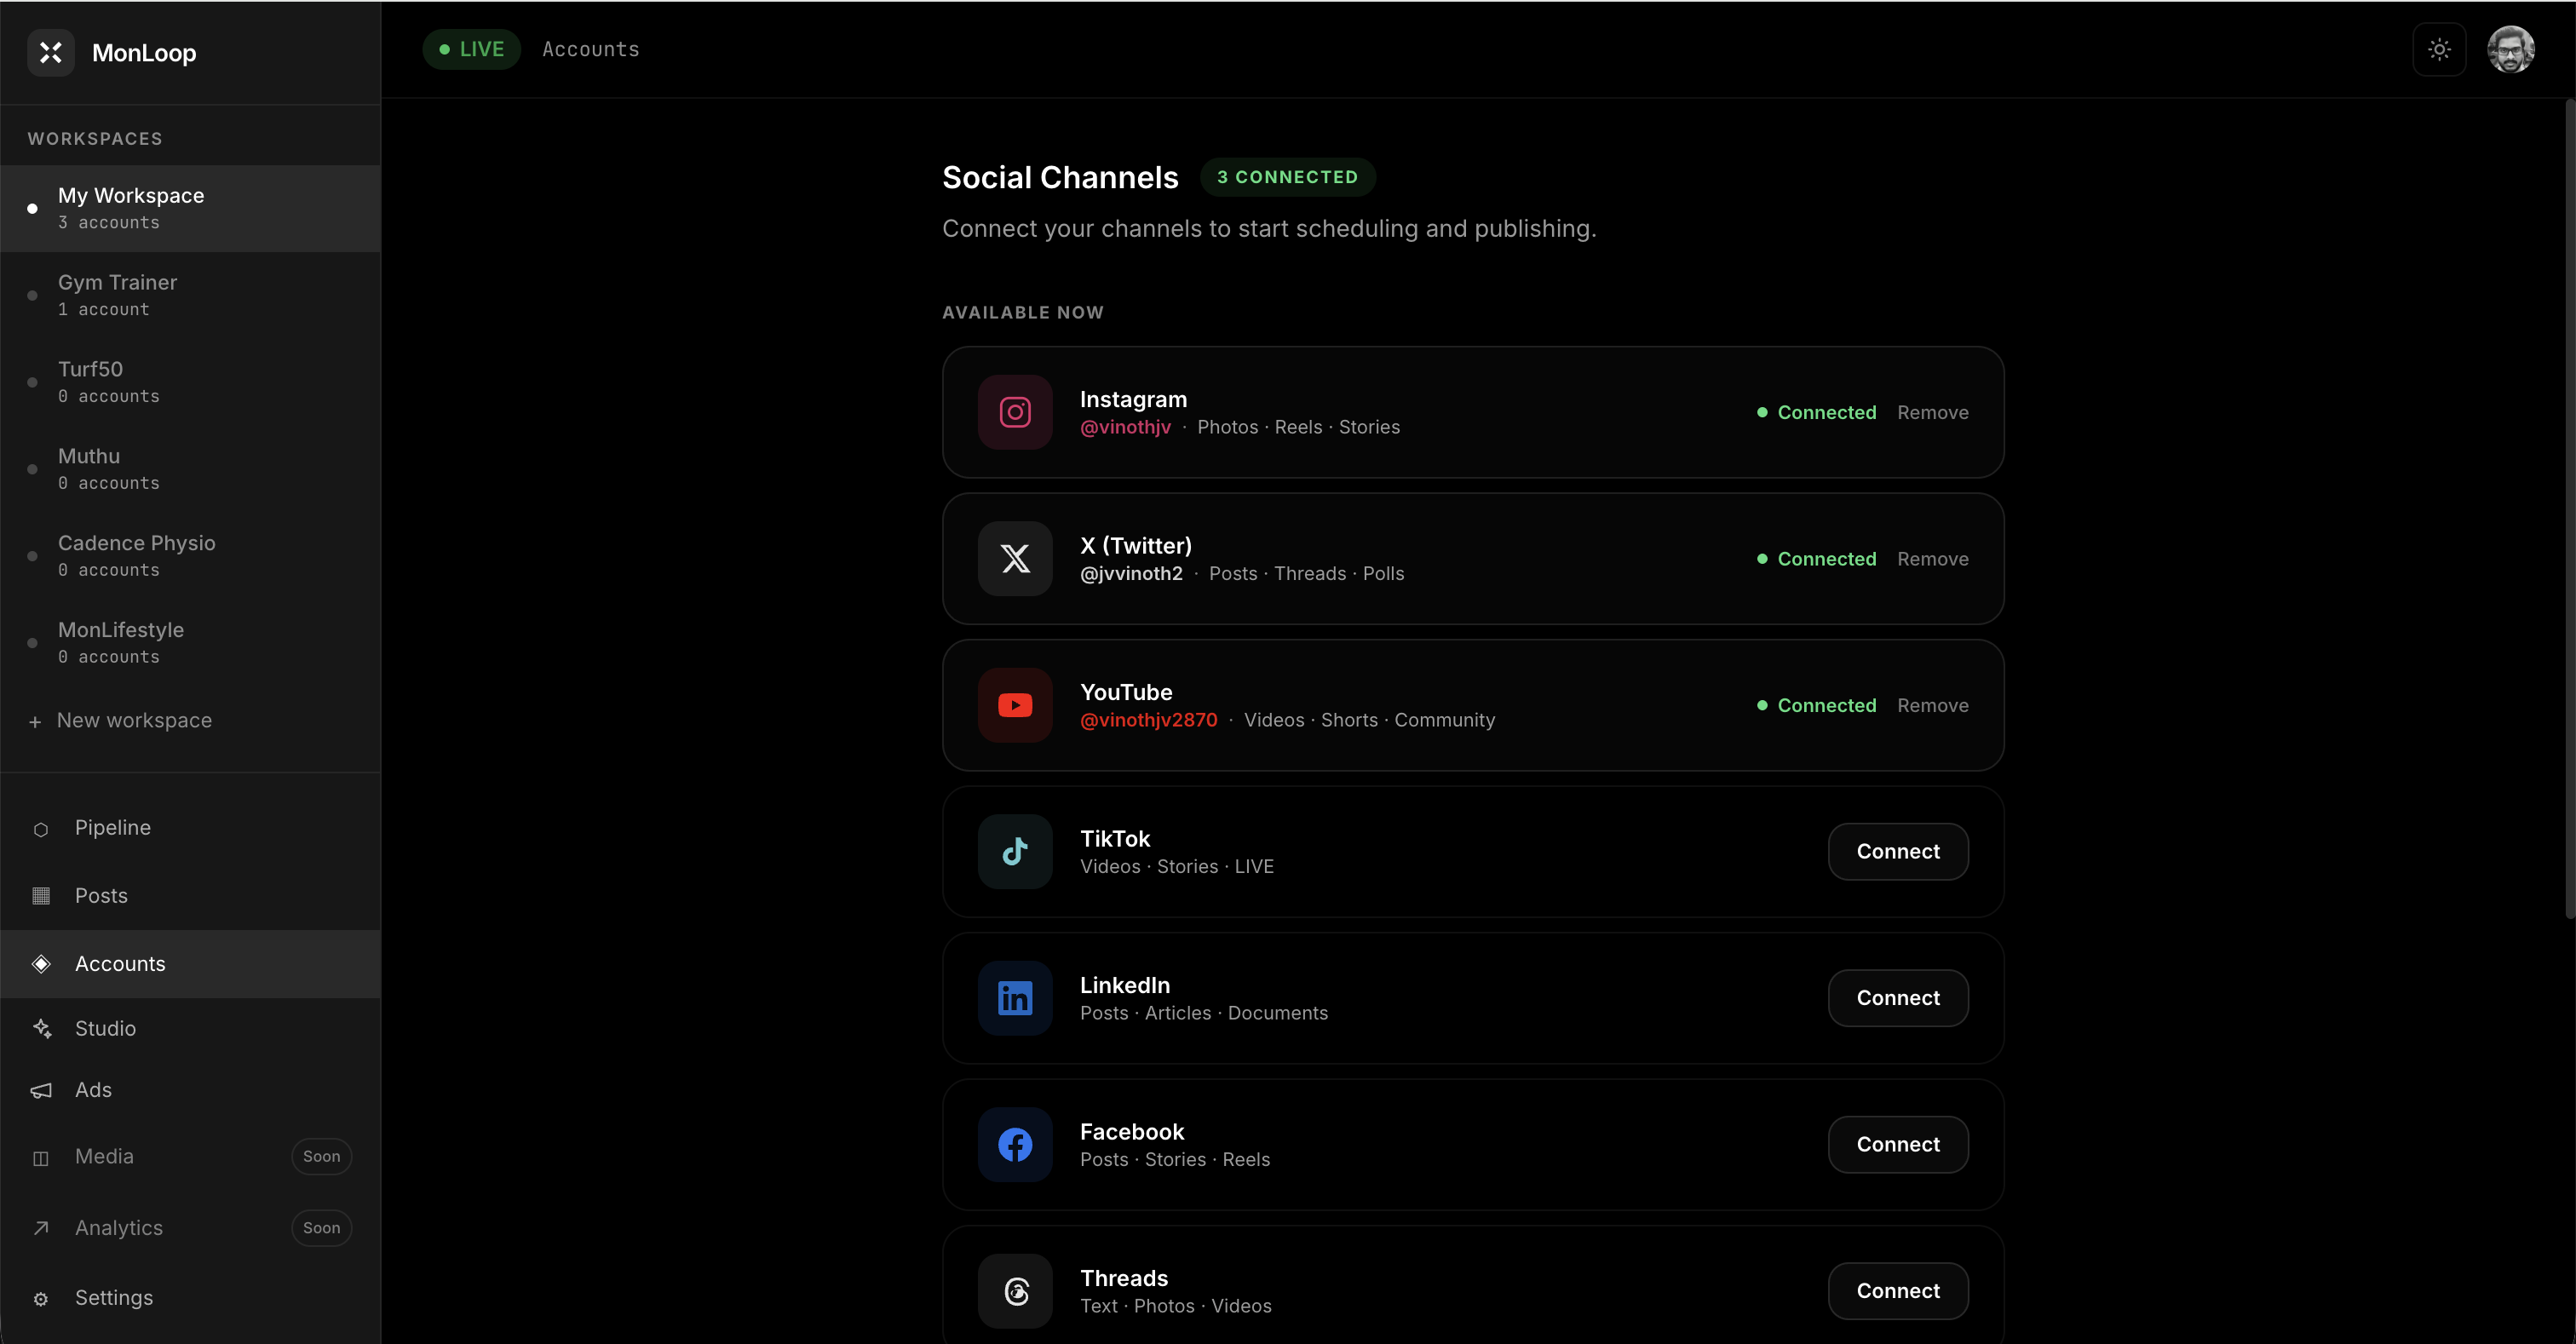Click the AVAILABLE NOW section label
Image resolution: width=2576 pixels, height=1344 pixels.
(x=1022, y=313)
